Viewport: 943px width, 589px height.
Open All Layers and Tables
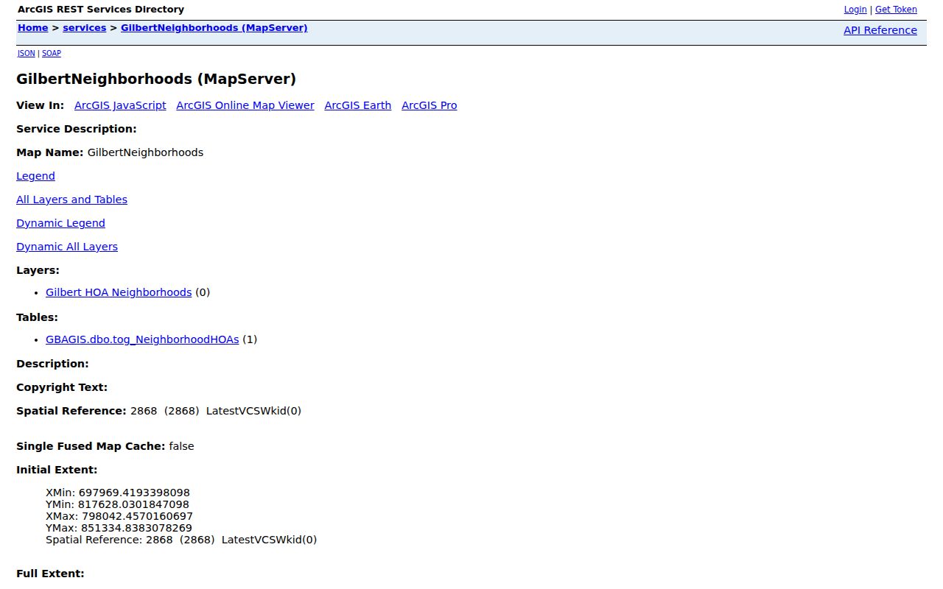(71, 200)
